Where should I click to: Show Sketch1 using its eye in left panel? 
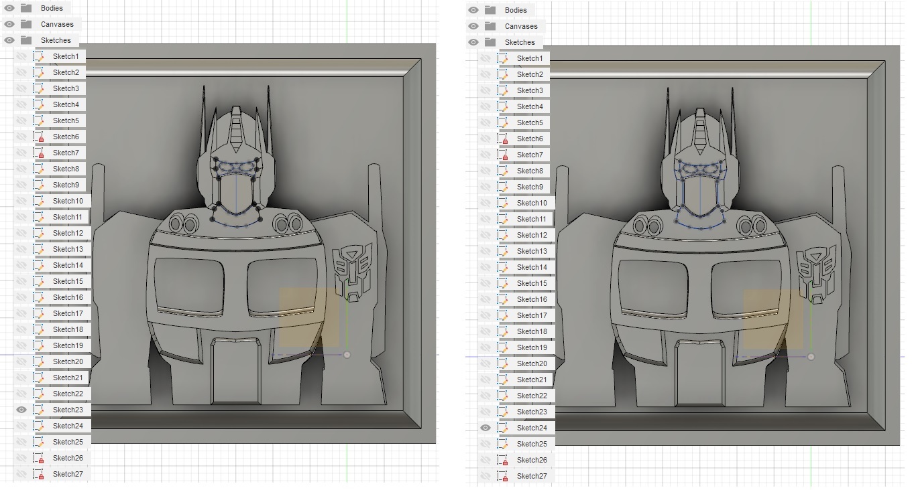pyautogui.click(x=21, y=56)
